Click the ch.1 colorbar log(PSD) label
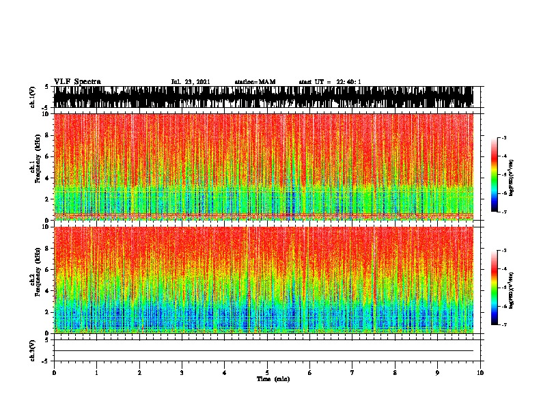 pos(512,178)
